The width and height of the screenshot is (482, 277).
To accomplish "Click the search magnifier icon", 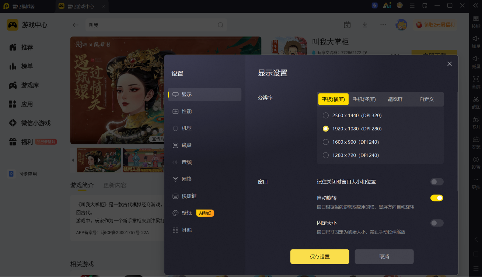I will [220, 25].
